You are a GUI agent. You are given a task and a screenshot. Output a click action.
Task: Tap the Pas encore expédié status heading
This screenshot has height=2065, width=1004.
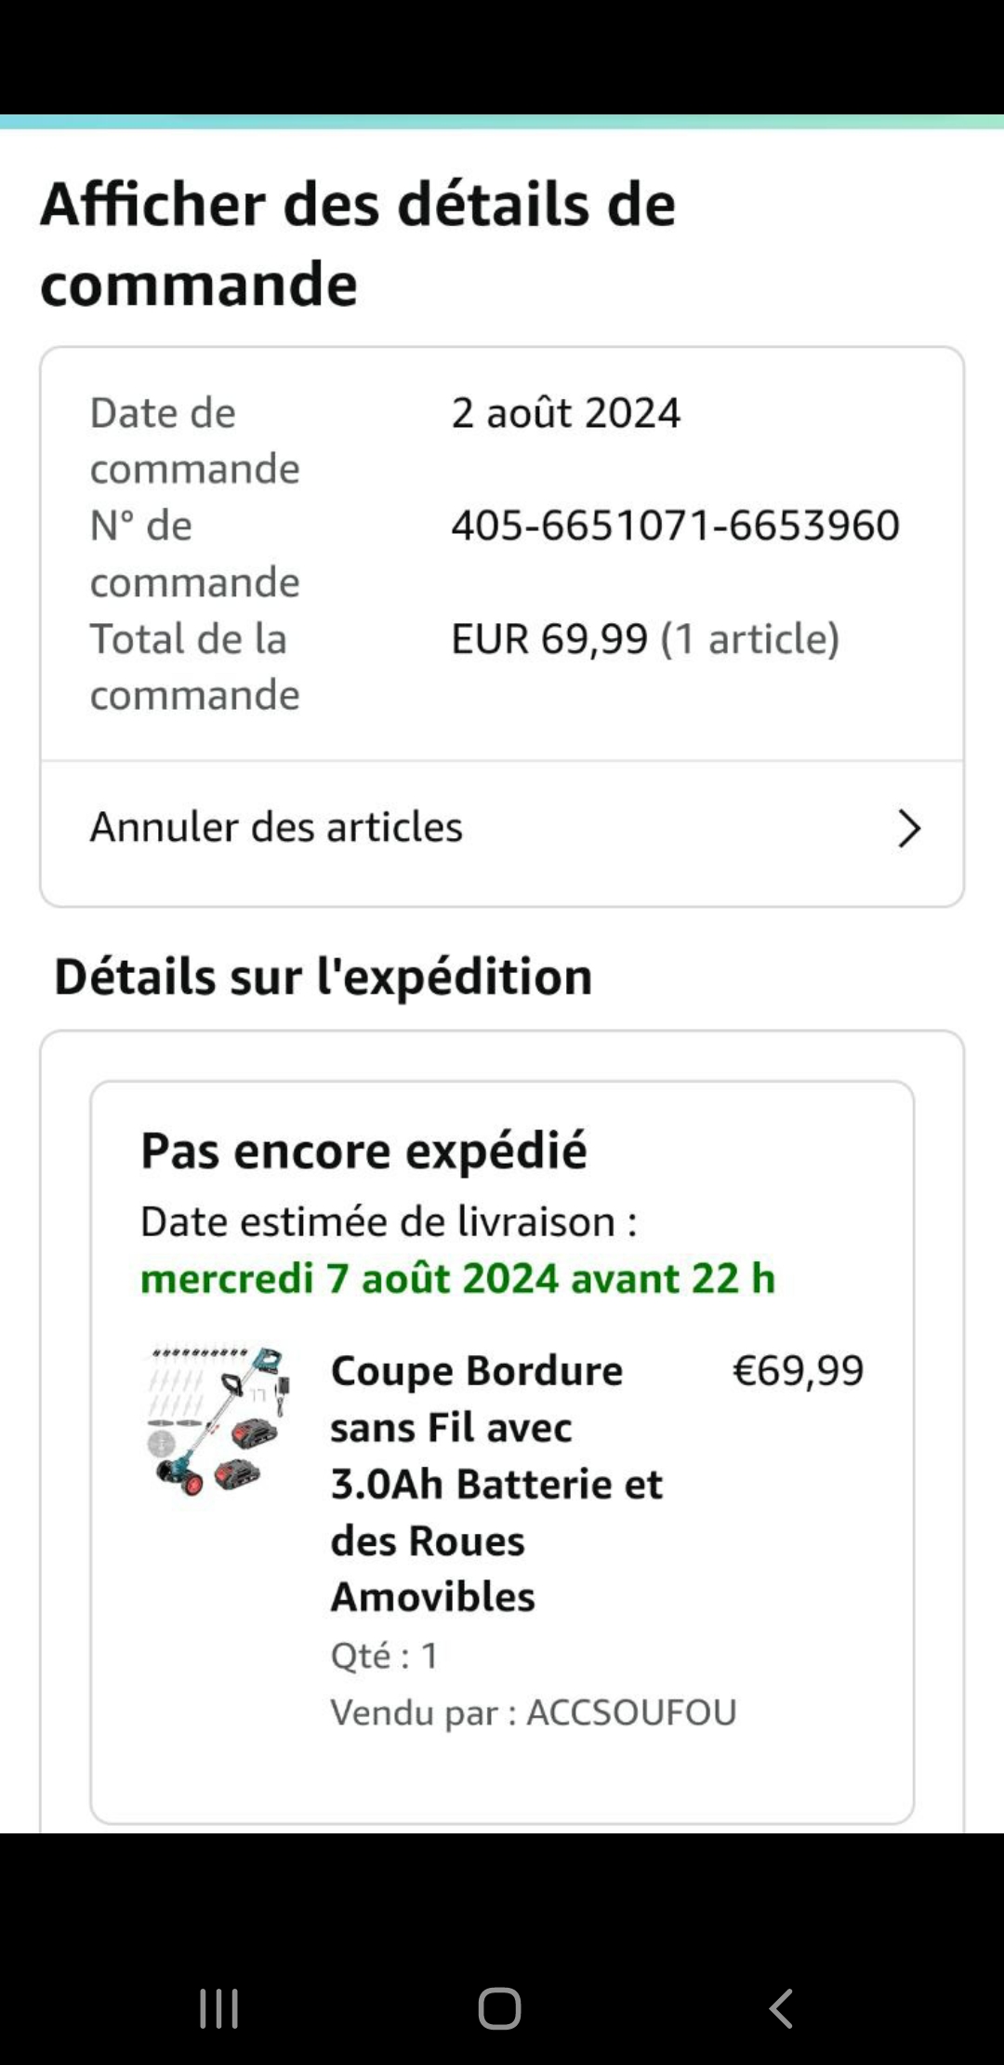point(363,1151)
